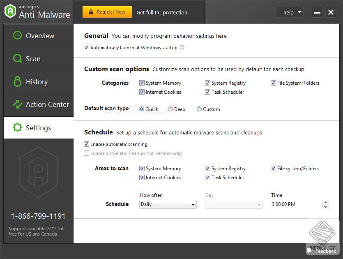Increase the schedule time with up arrow
The width and height of the screenshot is (343, 259).
click(325, 202)
